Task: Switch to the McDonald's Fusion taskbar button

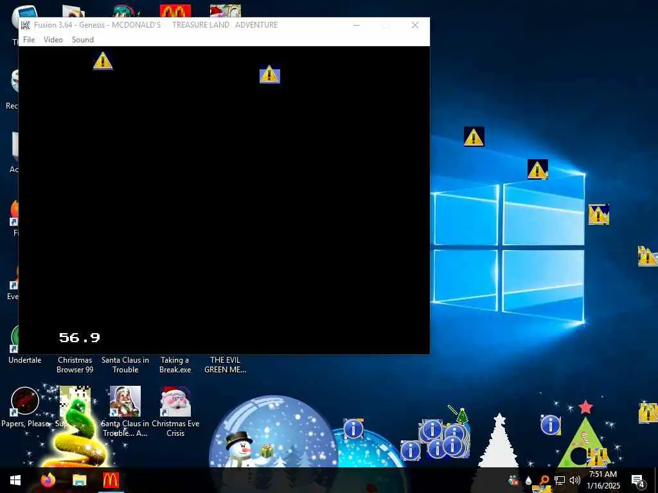Action: [x=111, y=480]
